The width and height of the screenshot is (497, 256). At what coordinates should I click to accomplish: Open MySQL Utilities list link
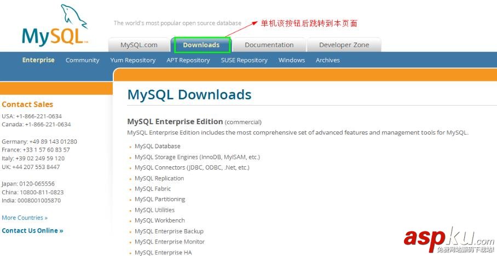(x=155, y=210)
